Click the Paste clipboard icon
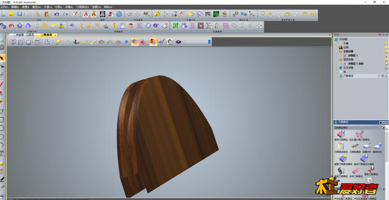Viewport: 389px width, 200px height. point(46,14)
